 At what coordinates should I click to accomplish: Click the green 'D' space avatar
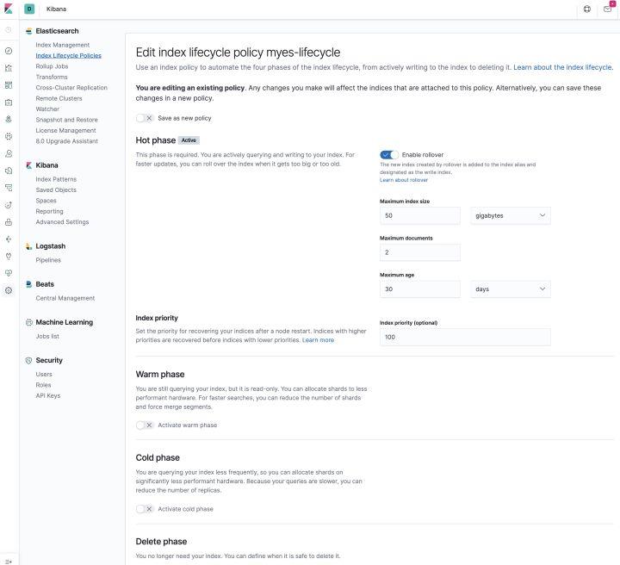(29, 9)
